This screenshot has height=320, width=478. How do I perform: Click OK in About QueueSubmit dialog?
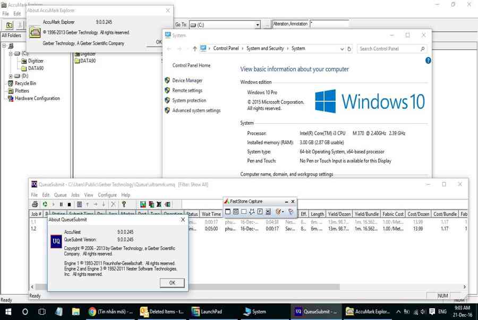pyautogui.click(x=172, y=282)
